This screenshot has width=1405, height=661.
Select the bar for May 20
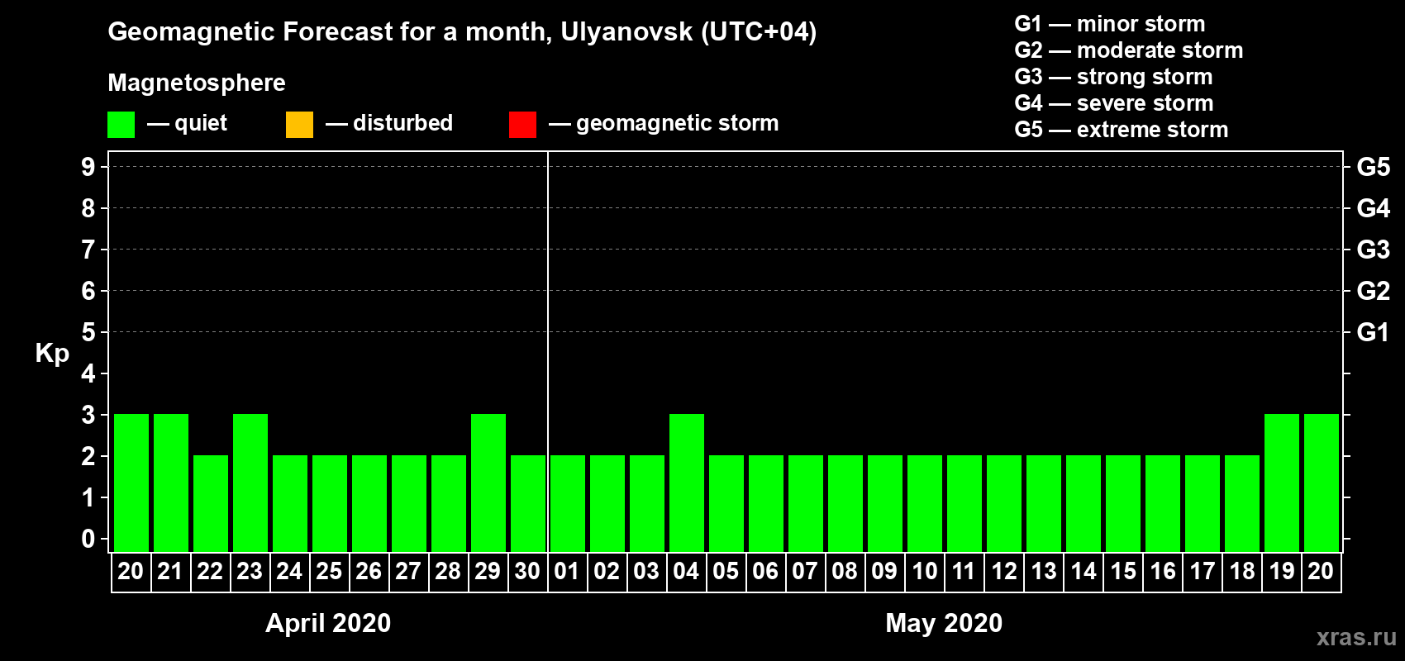pyautogui.click(x=1322, y=483)
